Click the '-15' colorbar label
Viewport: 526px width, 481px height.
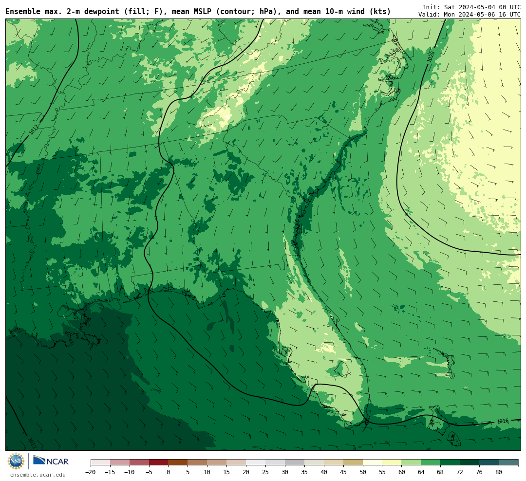pos(110,472)
